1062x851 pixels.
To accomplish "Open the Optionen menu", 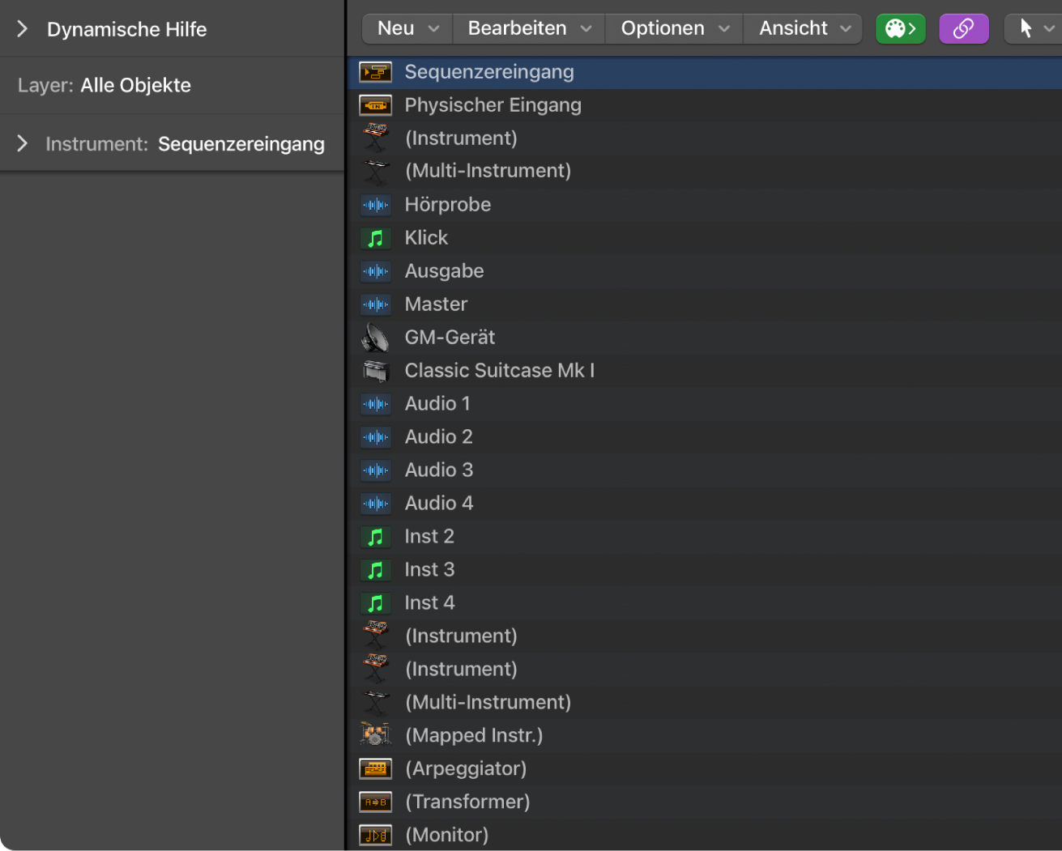I will coord(672,28).
